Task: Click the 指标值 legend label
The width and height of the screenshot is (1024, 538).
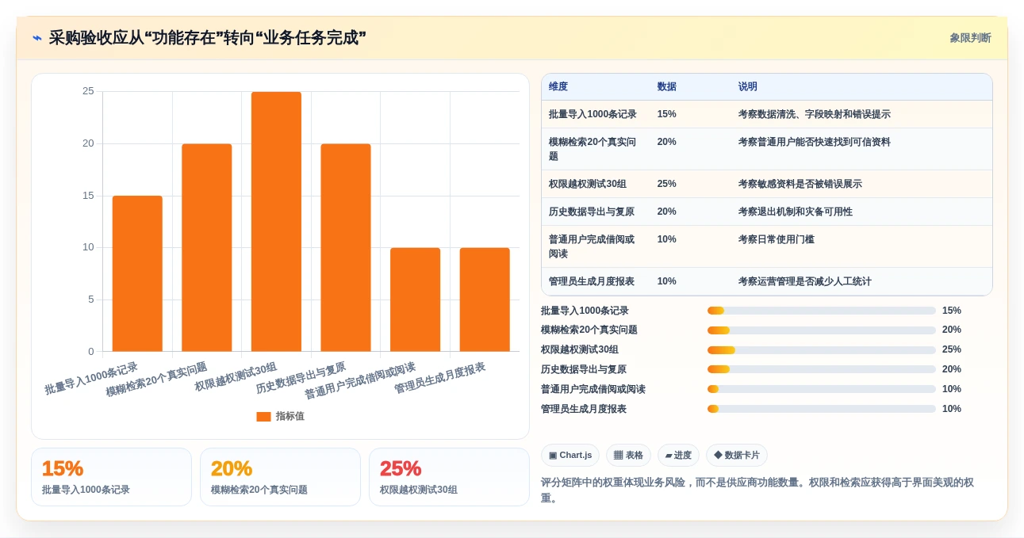Action: coord(290,417)
